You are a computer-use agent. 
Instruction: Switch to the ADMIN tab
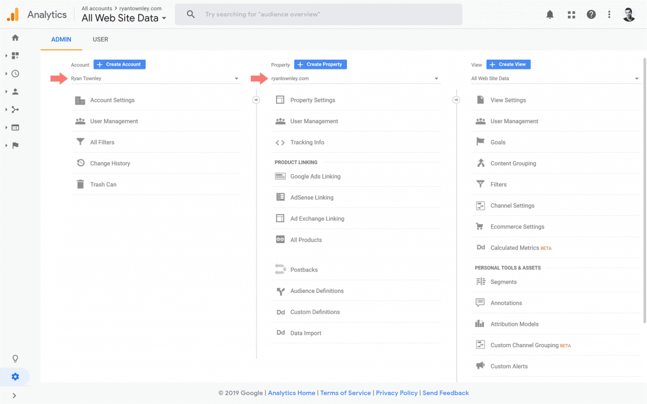(61, 40)
